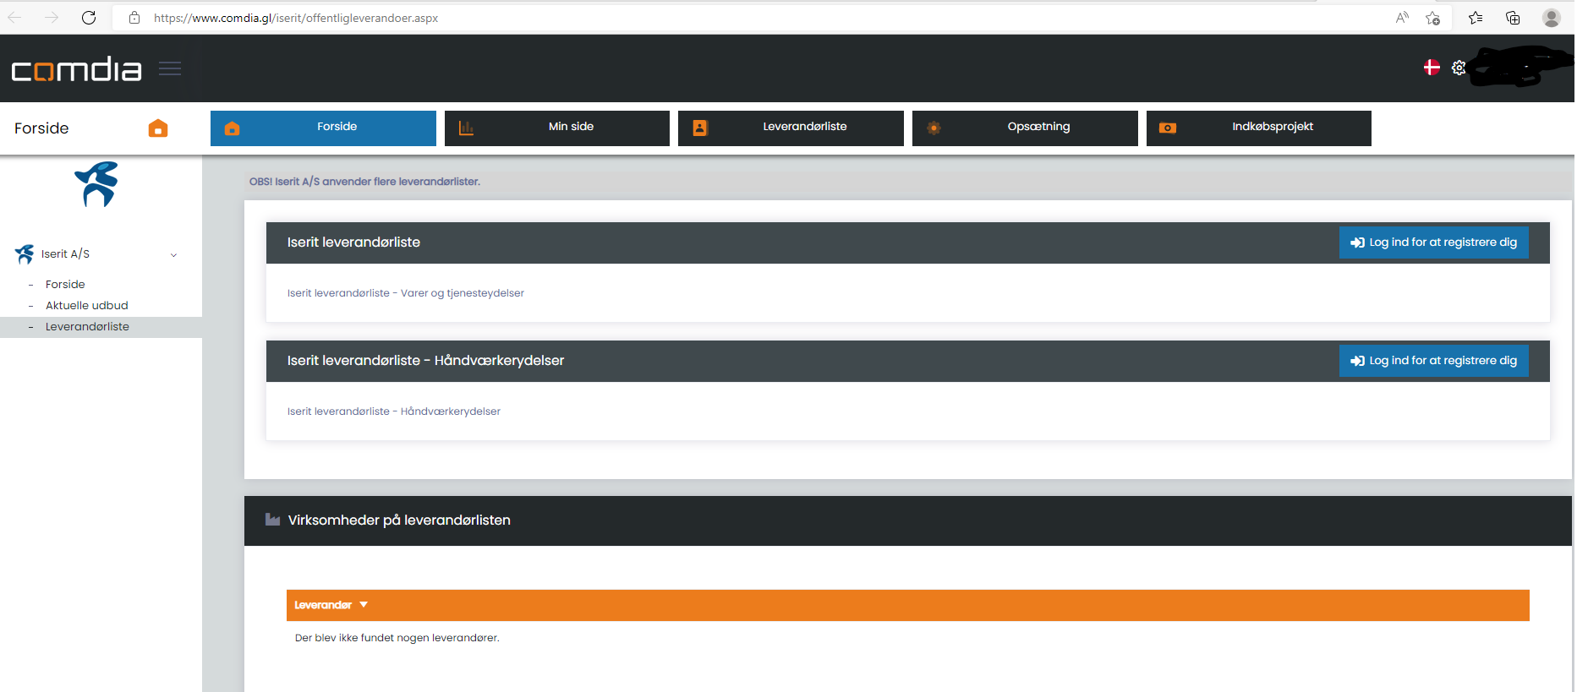Select Leverandørliste in the sidebar tree

(87, 327)
